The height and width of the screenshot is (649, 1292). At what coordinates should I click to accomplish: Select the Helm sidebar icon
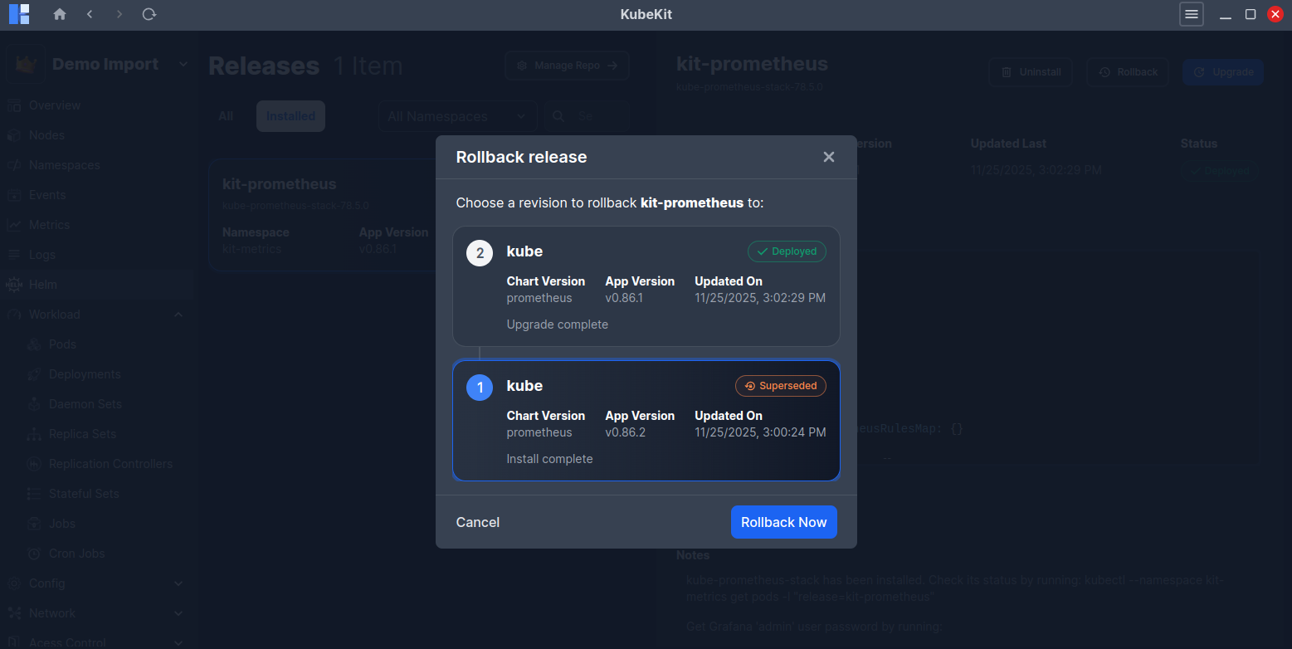pos(16,284)
